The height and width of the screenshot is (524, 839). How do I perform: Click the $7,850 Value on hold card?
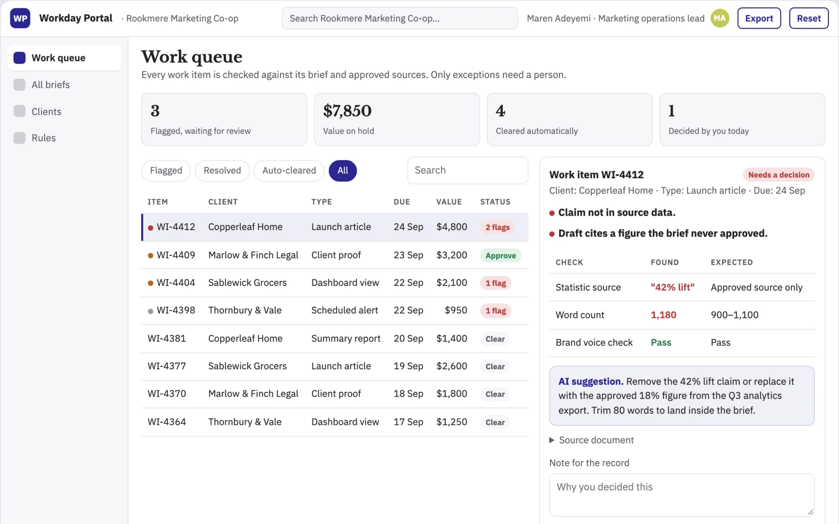396,120
